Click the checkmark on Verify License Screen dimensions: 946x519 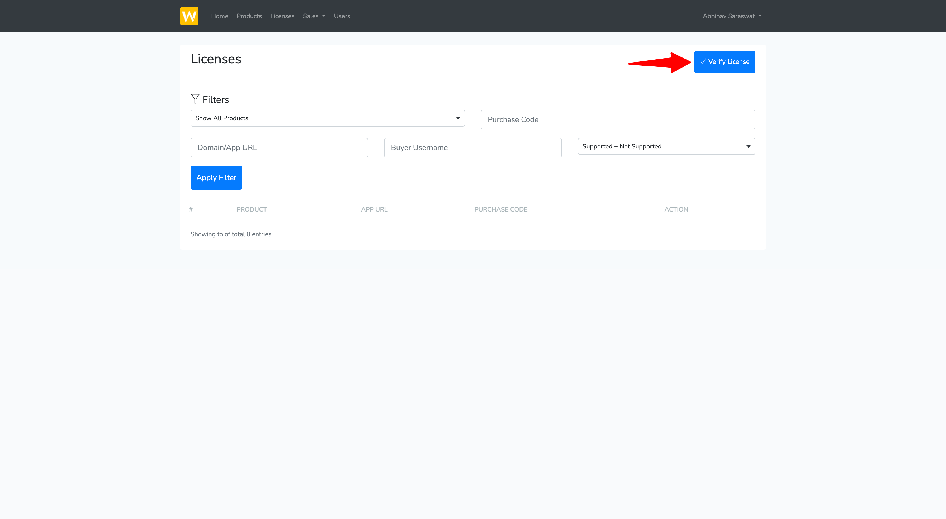point(703,61)
